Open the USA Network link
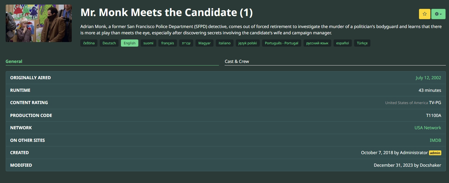 coord(428,128)
